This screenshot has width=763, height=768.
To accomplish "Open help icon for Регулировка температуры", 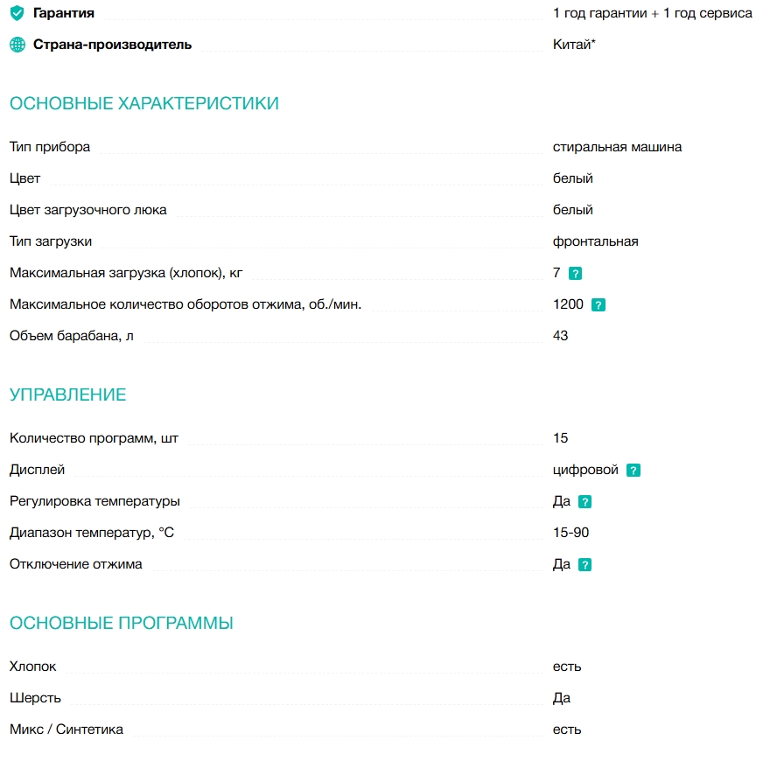I will coord(585,502).
